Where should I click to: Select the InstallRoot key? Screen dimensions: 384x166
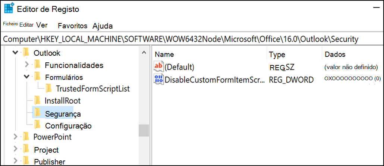coord(63,101)
